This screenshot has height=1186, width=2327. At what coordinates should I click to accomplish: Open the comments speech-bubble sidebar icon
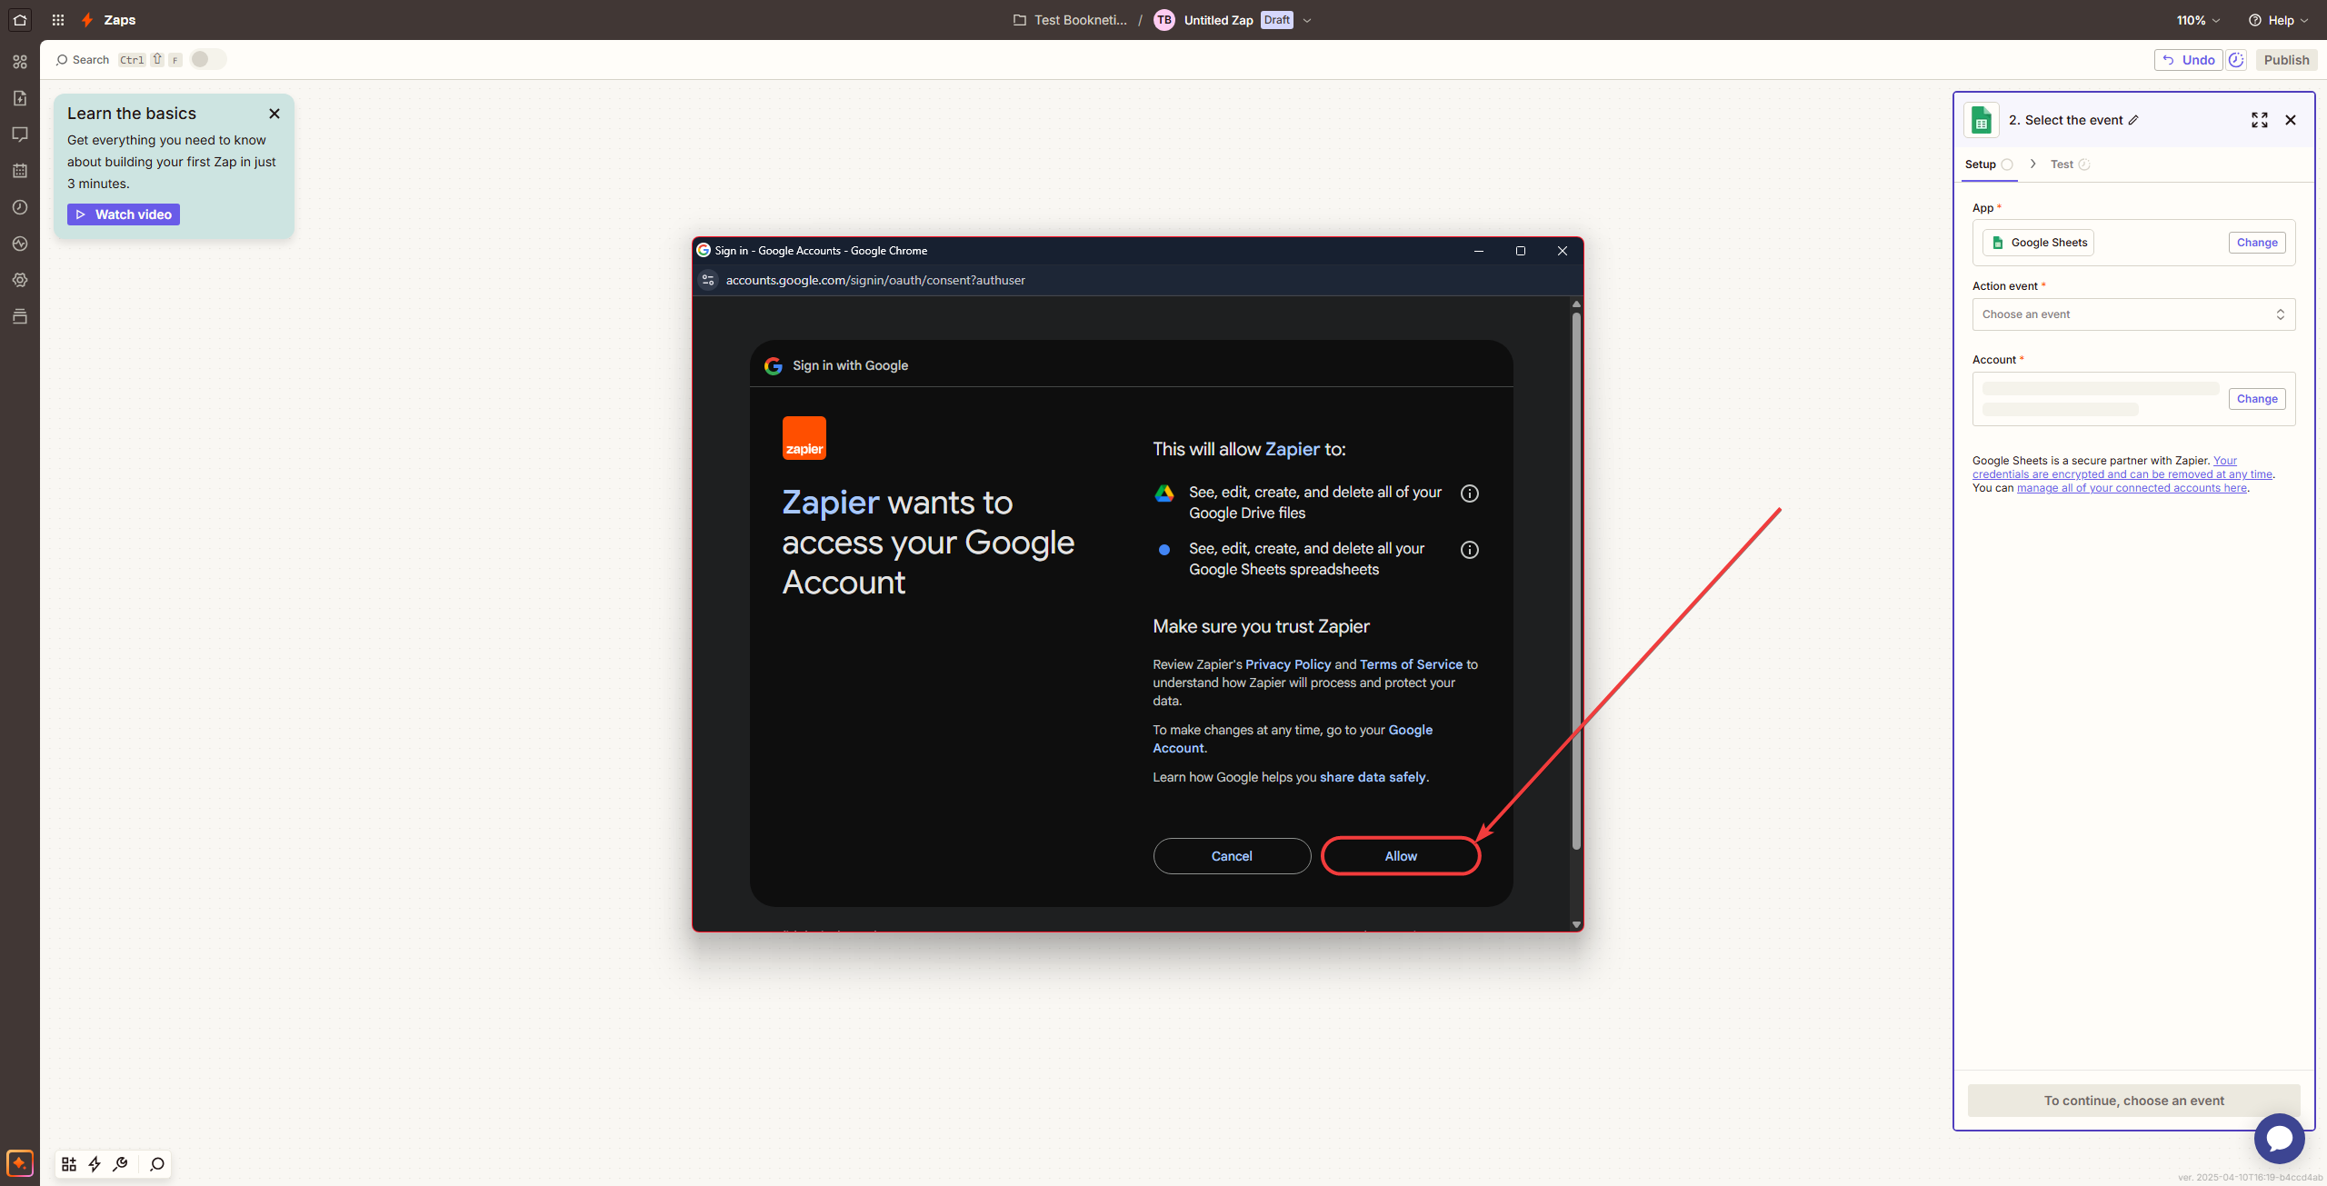pyautogui.click(x=20, y=135)
